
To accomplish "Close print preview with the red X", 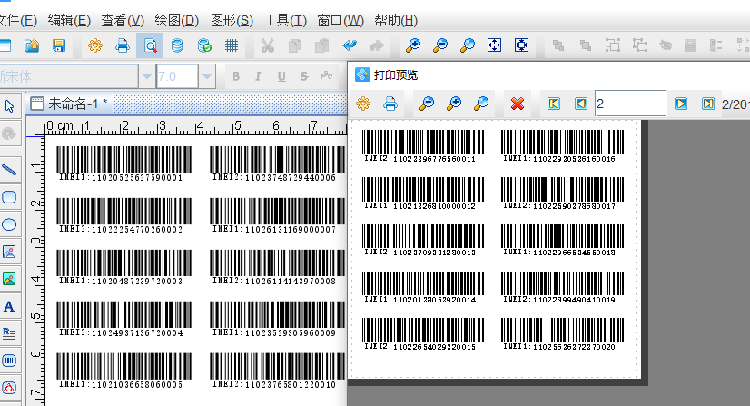I will click(x=518, y=104).
